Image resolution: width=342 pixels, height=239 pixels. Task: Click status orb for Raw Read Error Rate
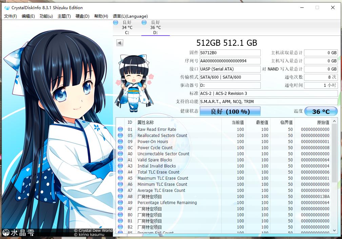tap(120, 129)
